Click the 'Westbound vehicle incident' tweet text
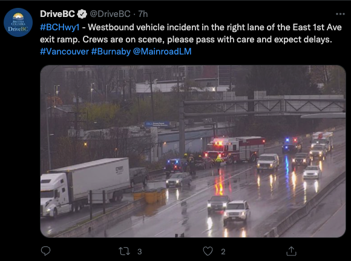Image resolution: width=351 pixels, height=261 pixels. click(143, 27)
